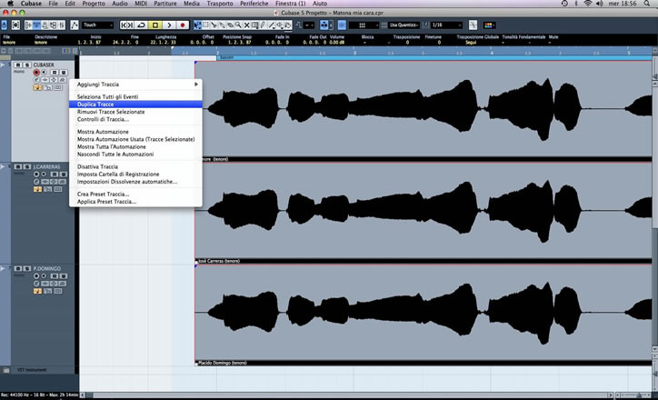
Task: Click the P.DOMINGO track name
Action: point(47,268)
